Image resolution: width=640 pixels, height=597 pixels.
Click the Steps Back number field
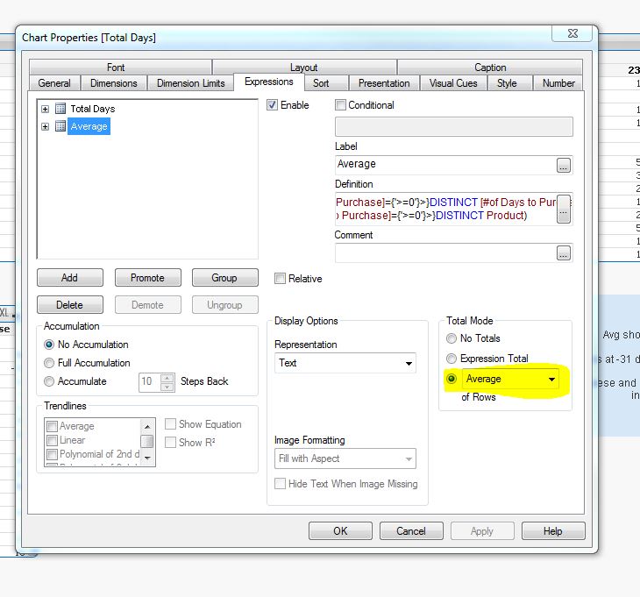[150, 382]
